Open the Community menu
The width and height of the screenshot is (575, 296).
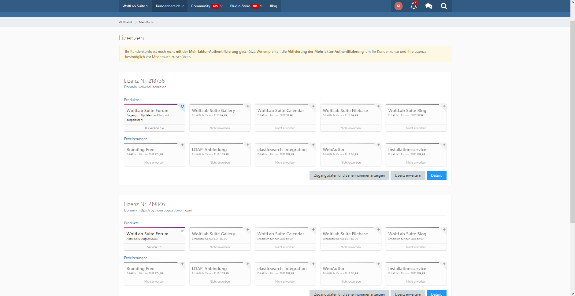(x=206, y=6)
